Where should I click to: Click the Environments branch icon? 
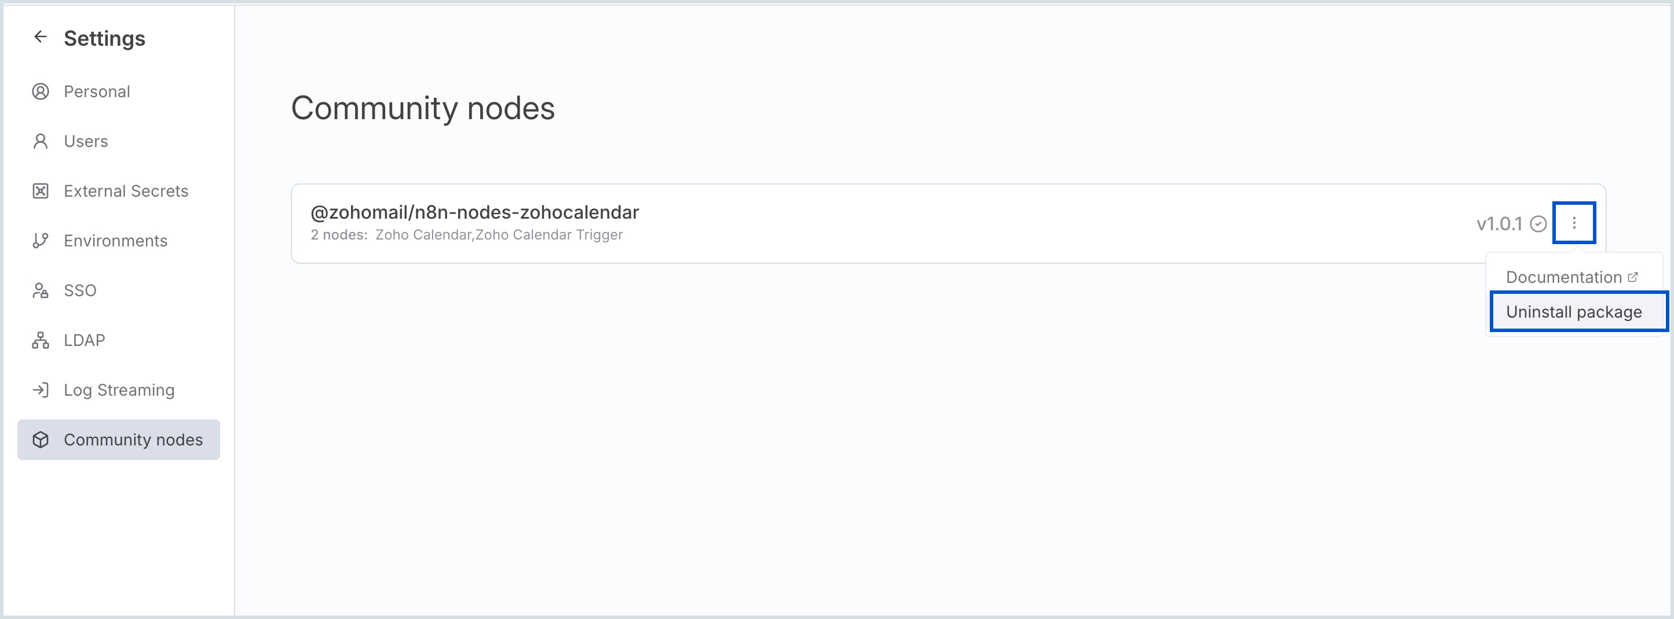41,241
